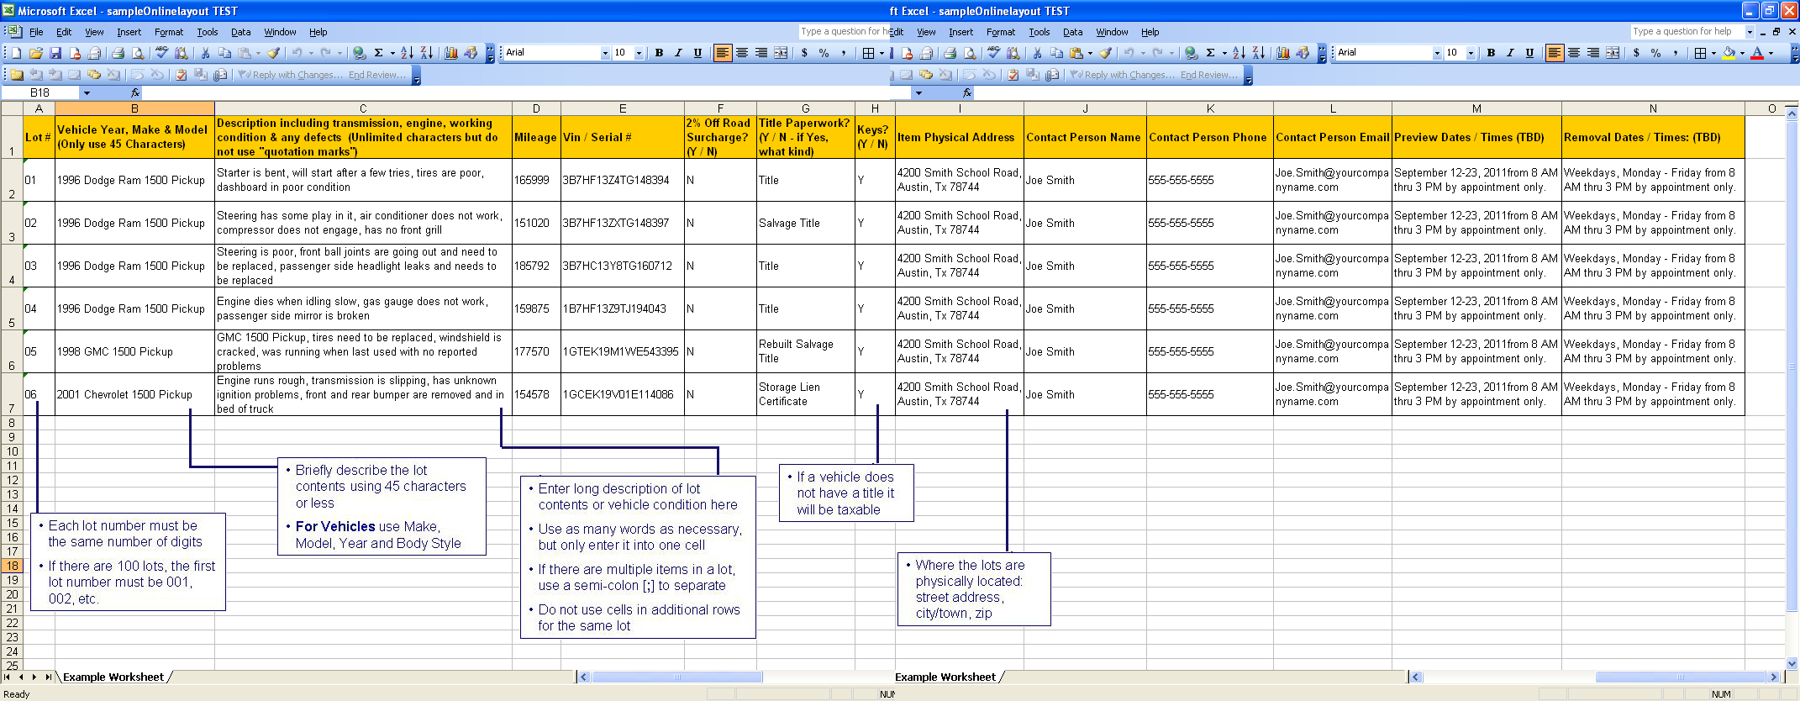
Task: Toggle Italic in toolbar containing Fill Color
Action: point(1510,53)
